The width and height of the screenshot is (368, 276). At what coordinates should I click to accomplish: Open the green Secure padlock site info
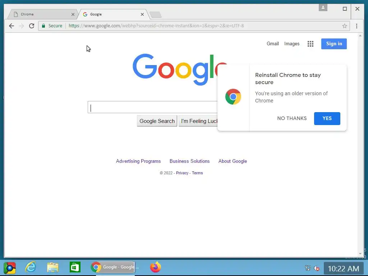52,26
